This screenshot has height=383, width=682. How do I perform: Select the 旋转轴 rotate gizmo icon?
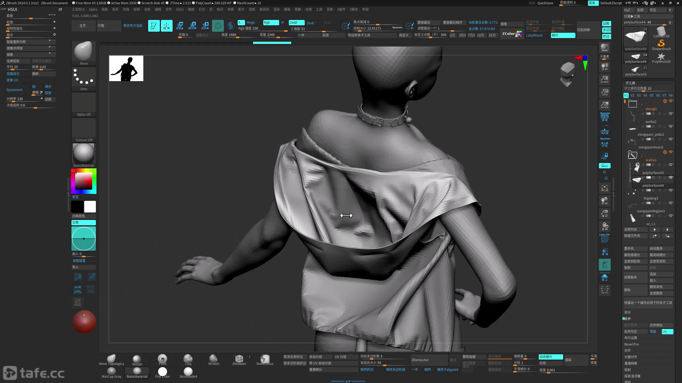[x=205, y=26]
